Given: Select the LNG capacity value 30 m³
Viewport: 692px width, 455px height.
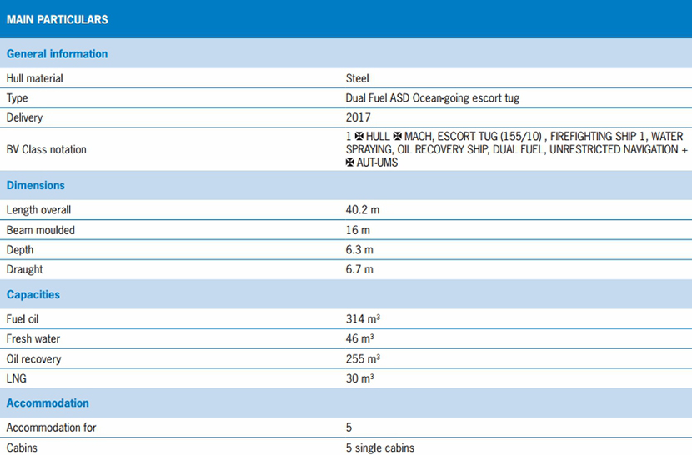Looking at the screenshot, I should coord(359,379).
